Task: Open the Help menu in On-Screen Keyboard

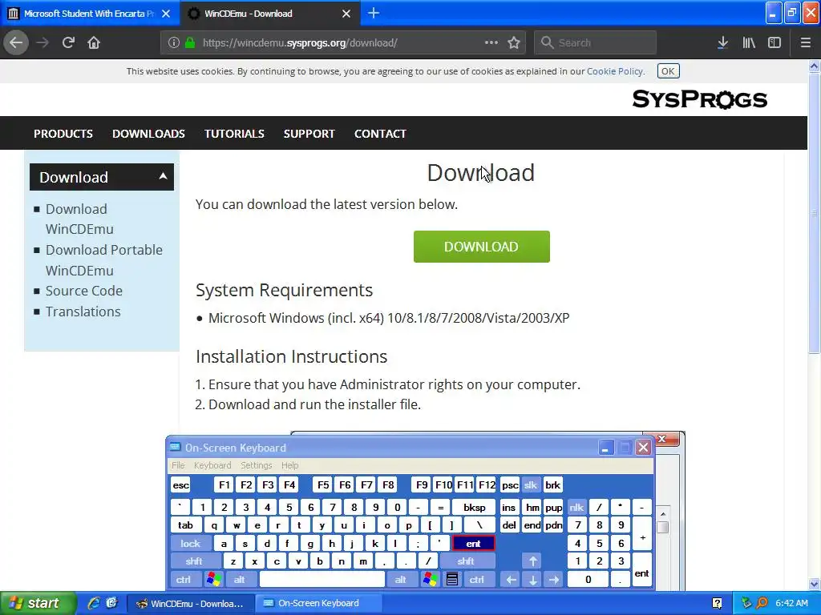Action: point(289,465)
